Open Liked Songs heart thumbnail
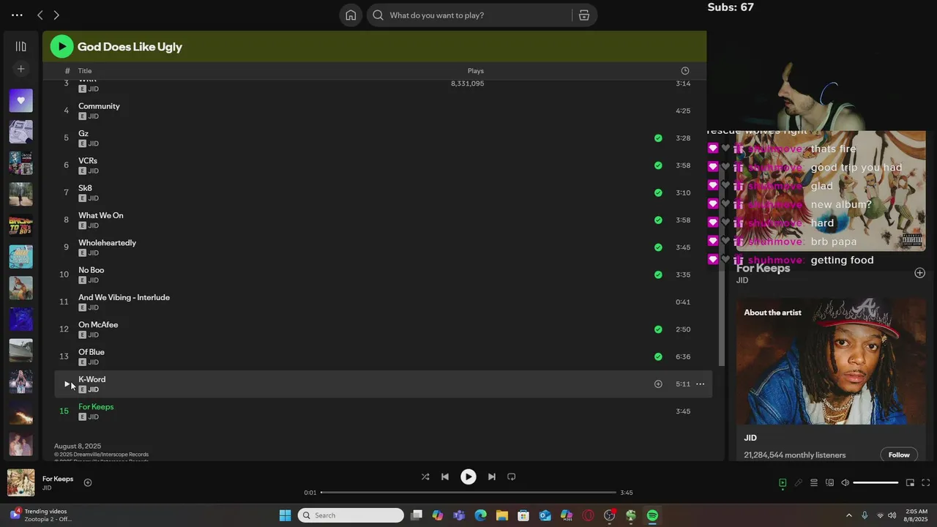The width and height of the screenshot is (937, 527). coord(20,100)
